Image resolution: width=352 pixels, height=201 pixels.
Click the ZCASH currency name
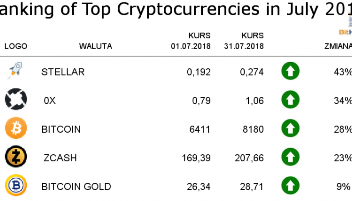click(61, 158)
